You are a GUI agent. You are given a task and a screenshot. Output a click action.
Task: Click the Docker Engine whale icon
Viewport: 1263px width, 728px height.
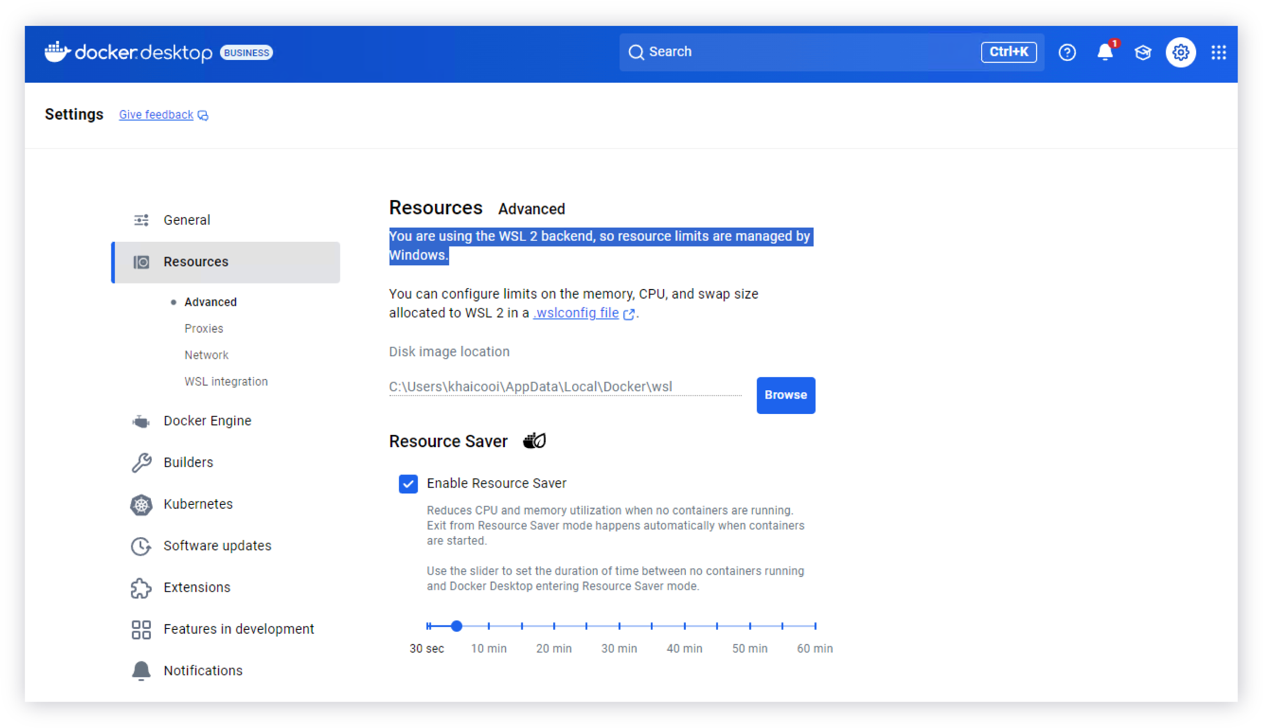coord(141,421)
